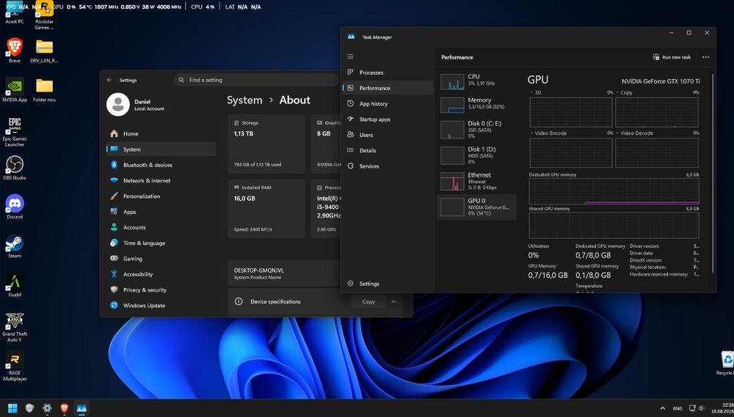This screenshot has width=734, height=417.
Task: Open Network & internet settings
Action: [x=161, y=180]
